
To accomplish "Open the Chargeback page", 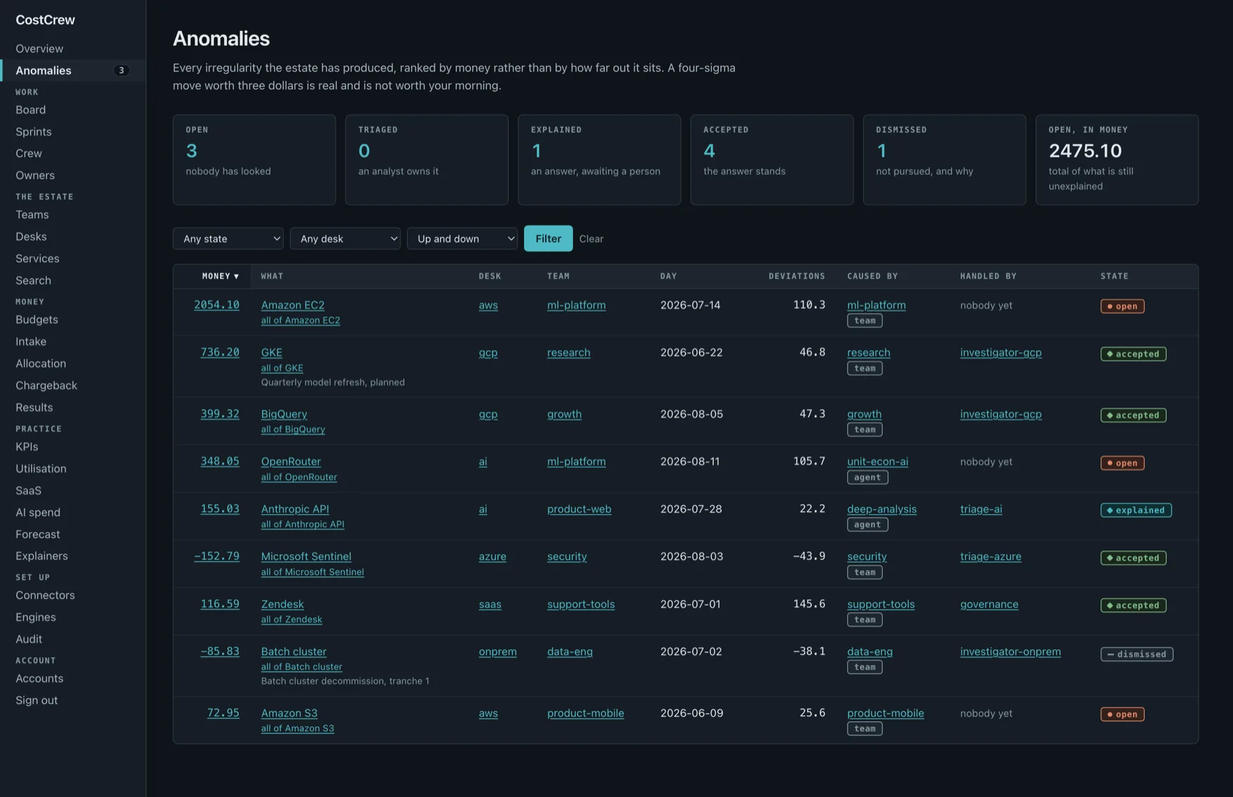I will click(x=46, y=385).
